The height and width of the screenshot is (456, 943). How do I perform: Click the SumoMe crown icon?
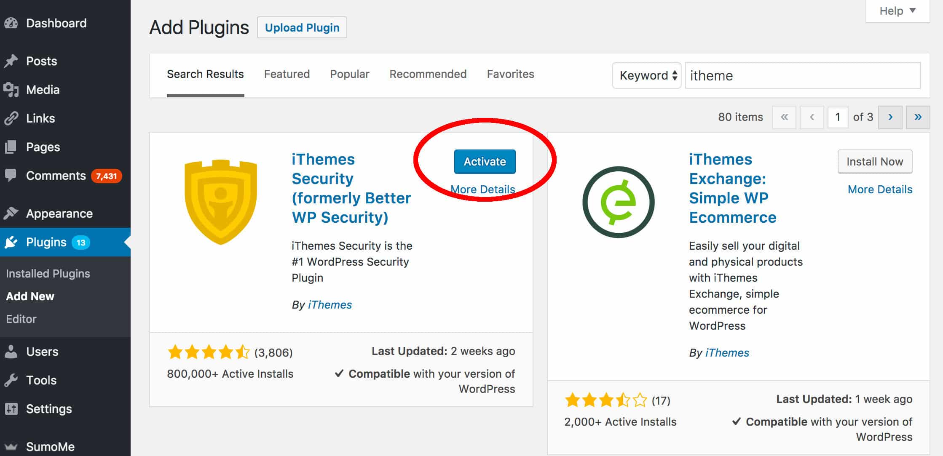pyautogui.click(x=11, y=447)
